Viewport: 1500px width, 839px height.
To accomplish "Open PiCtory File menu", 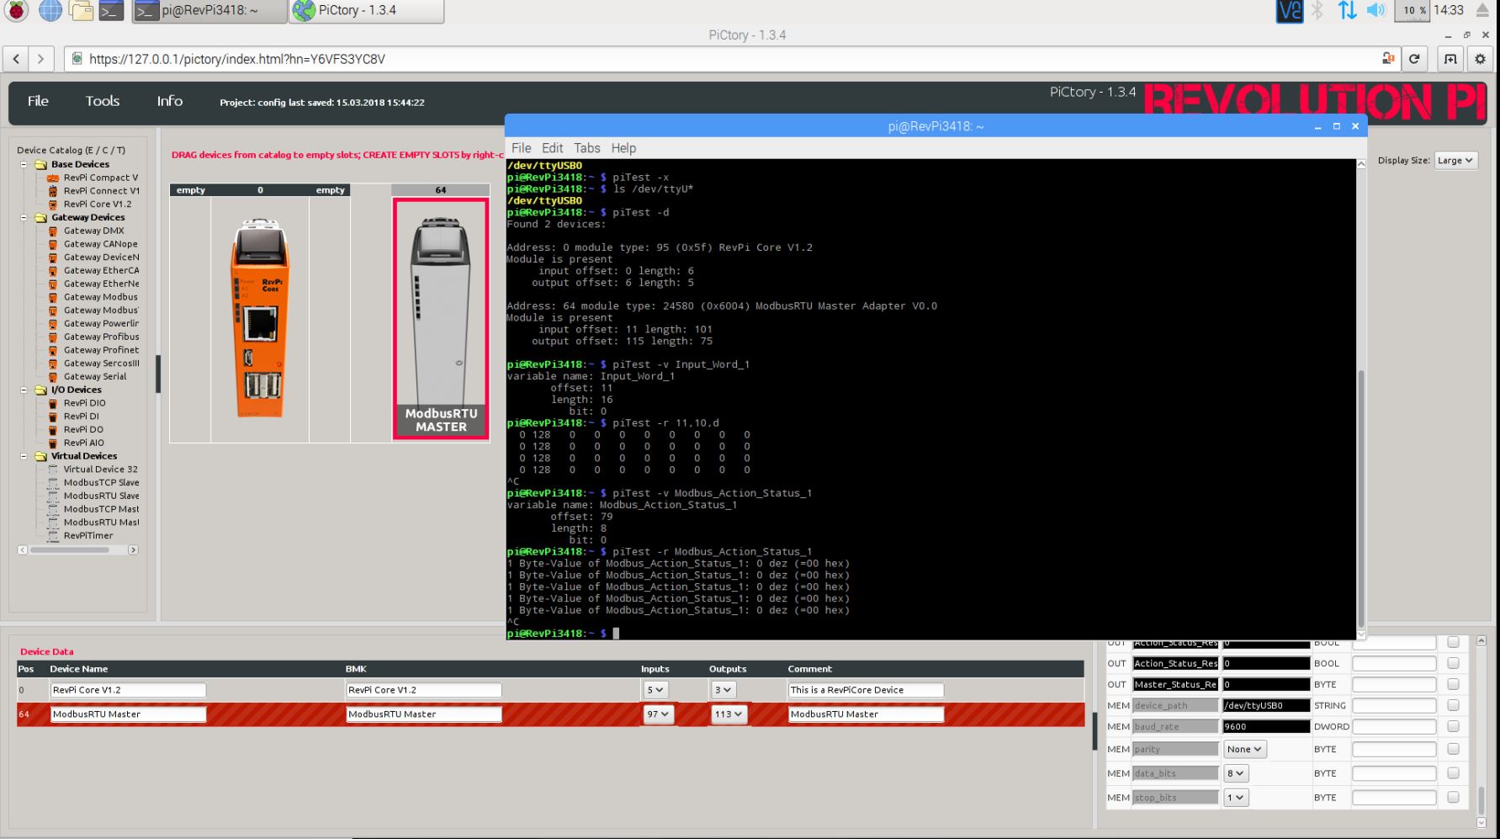I will coord(38,101).
